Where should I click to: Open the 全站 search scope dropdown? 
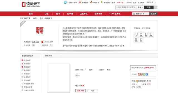click(140, 7)
